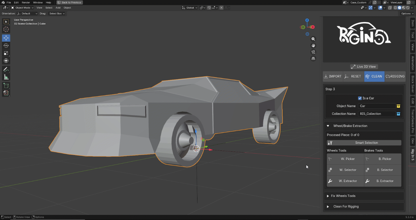Switch perspective/orthographic grid icon
This screenshot has height=220, width=416.
click(x=313, y=59)
